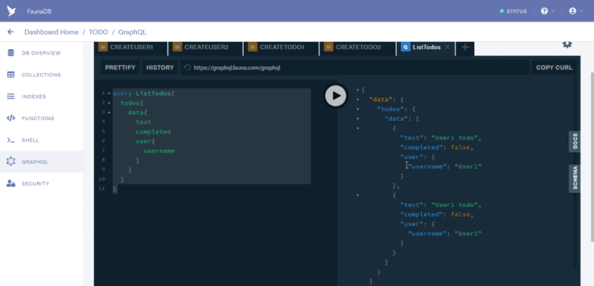Click the M icon on CREATEUSER1 tab
Viewport: 594px width, 286px height.
tap(103, 47)
